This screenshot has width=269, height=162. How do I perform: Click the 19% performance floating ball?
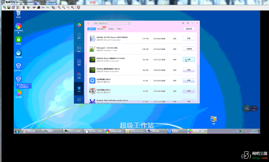pyautogui.click(x=246, y=109)
